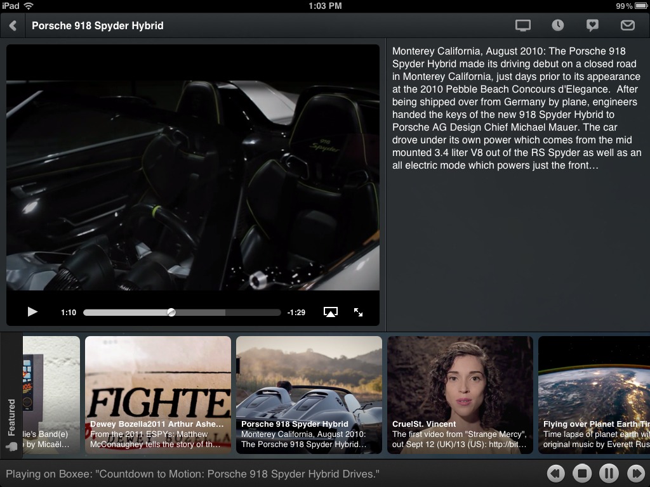Tap the heart speech-bubble icon

point(592,25)
